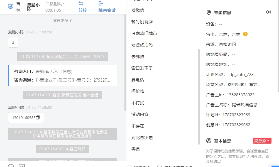Click the 结束会话 end session label
The image size is (279, 167).
107,10
